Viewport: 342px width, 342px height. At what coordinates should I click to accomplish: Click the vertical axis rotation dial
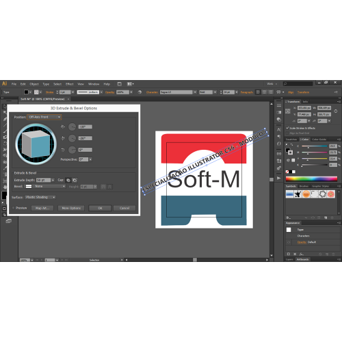tap(72, 138)
